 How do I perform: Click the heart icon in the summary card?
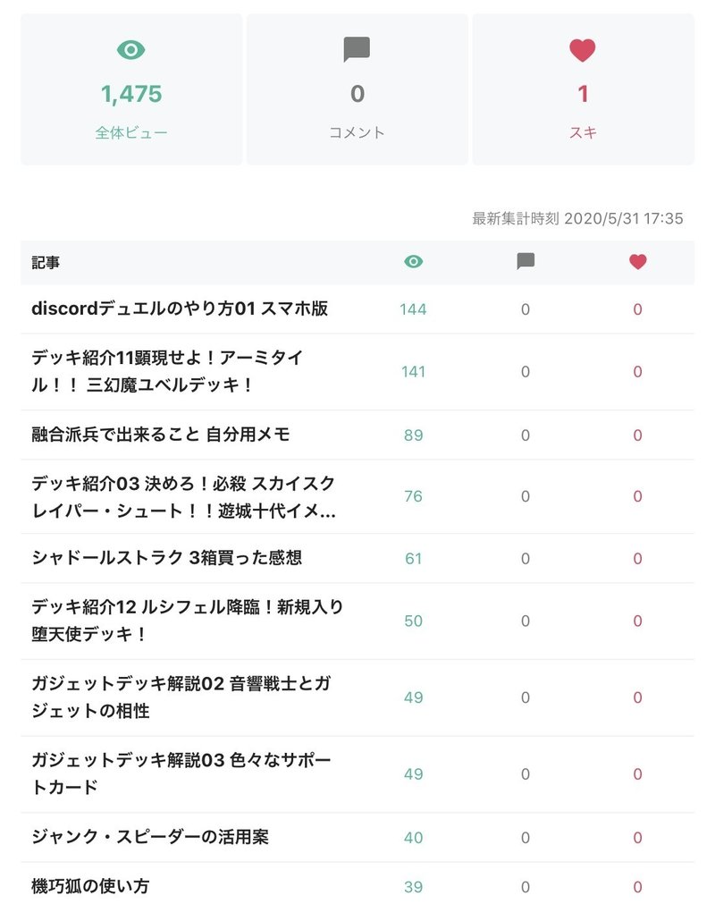tap(583, 50)
